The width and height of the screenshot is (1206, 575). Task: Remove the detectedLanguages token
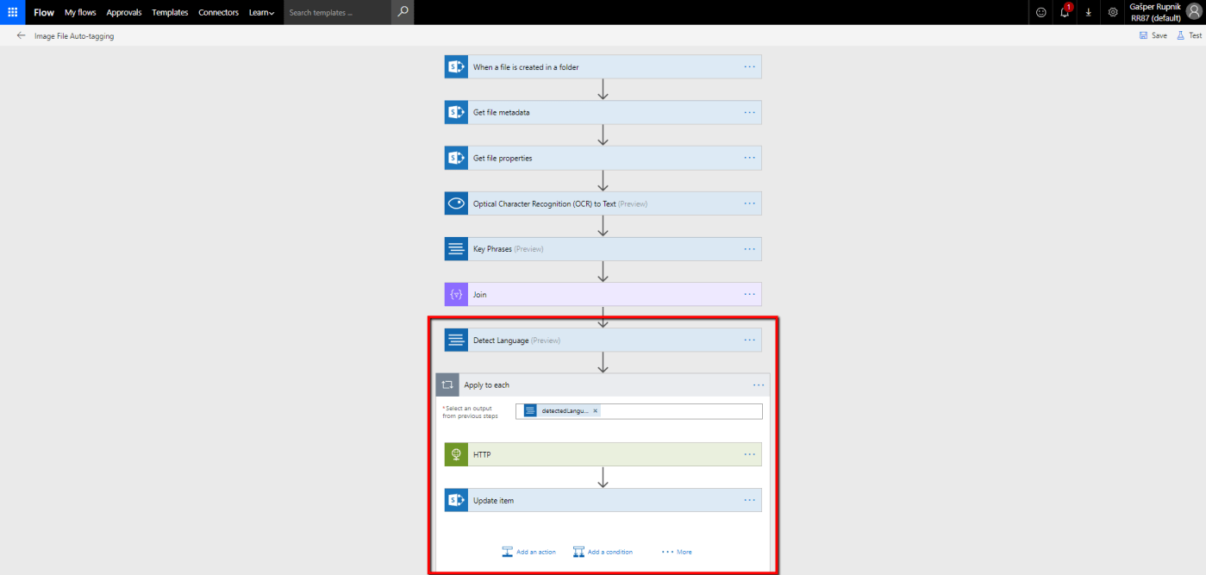(x=595, y=411)
